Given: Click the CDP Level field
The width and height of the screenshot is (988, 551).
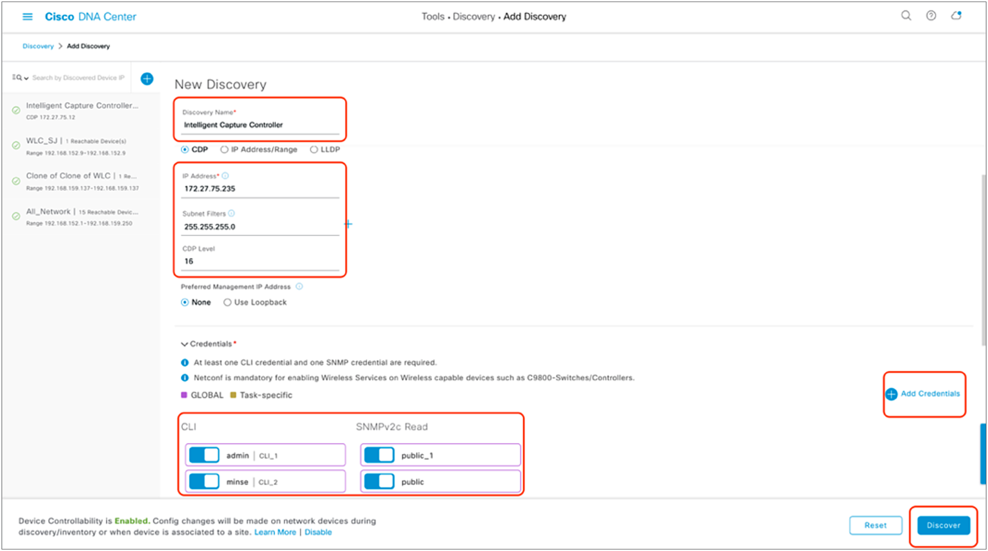Looking at the screenshot, I should 261,262.
